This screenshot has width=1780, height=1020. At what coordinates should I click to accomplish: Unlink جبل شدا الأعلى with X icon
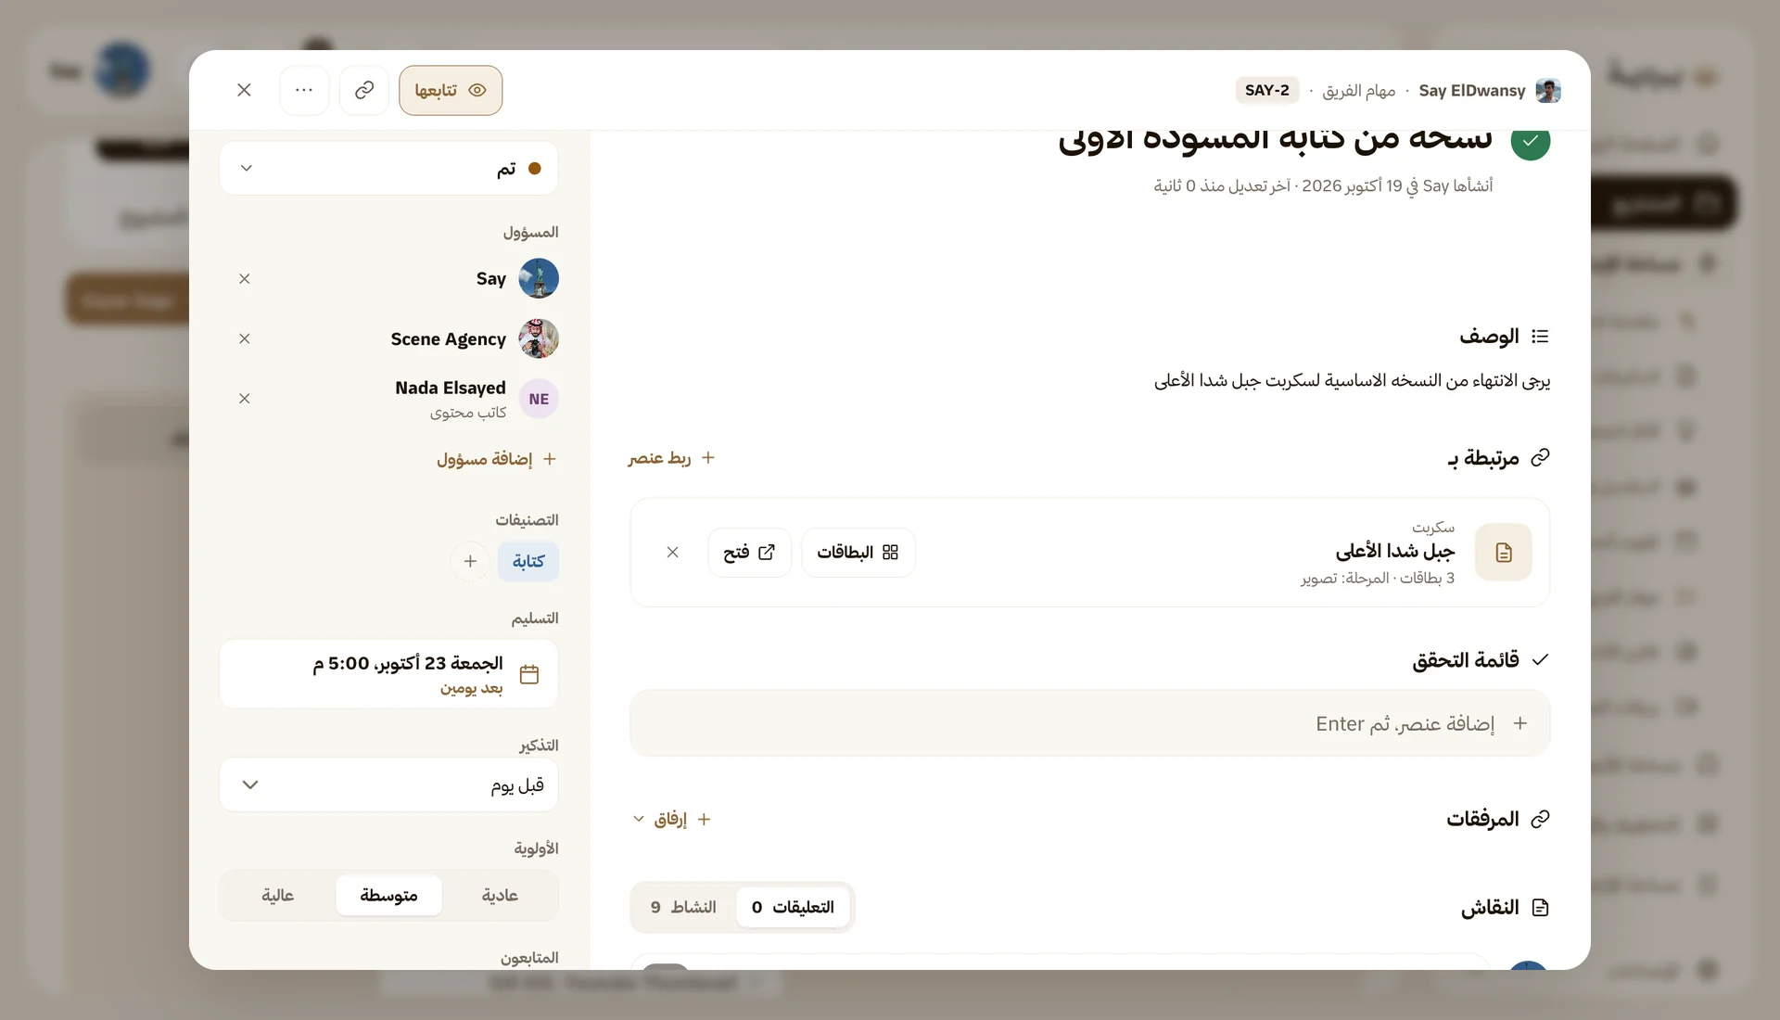(673, 553)
